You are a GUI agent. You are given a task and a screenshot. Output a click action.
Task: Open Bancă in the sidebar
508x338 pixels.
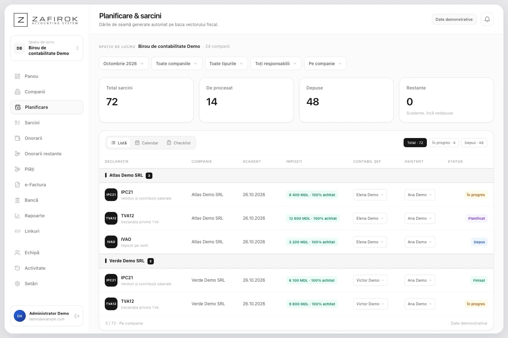[47, 200]
